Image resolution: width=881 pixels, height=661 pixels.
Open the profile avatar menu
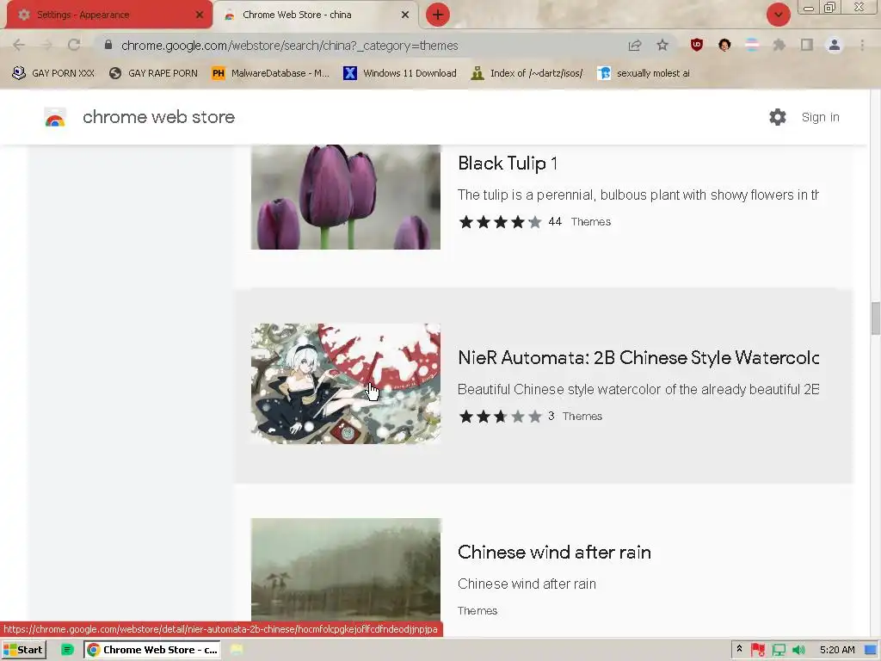(x=835, y=45)
